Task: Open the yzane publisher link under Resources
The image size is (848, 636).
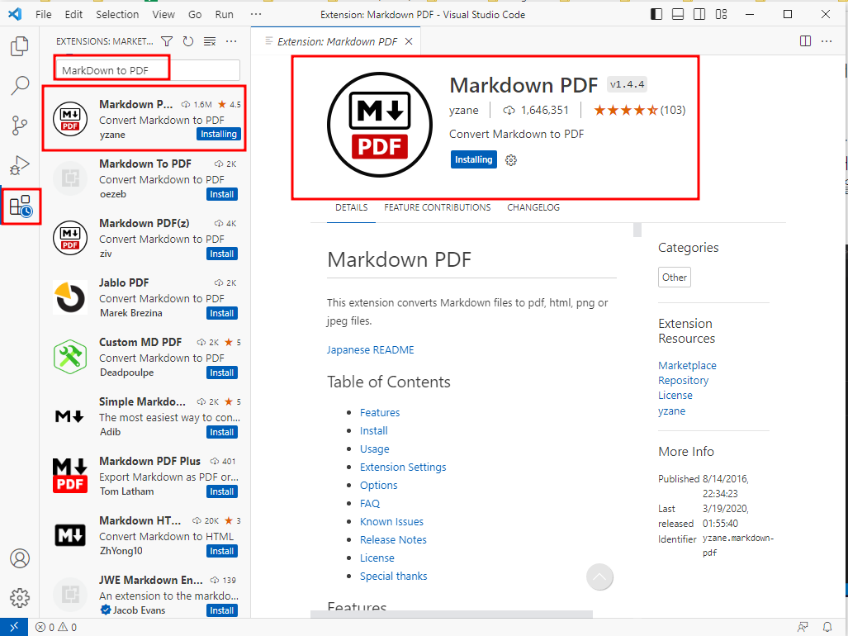Action: coord(671,411)
